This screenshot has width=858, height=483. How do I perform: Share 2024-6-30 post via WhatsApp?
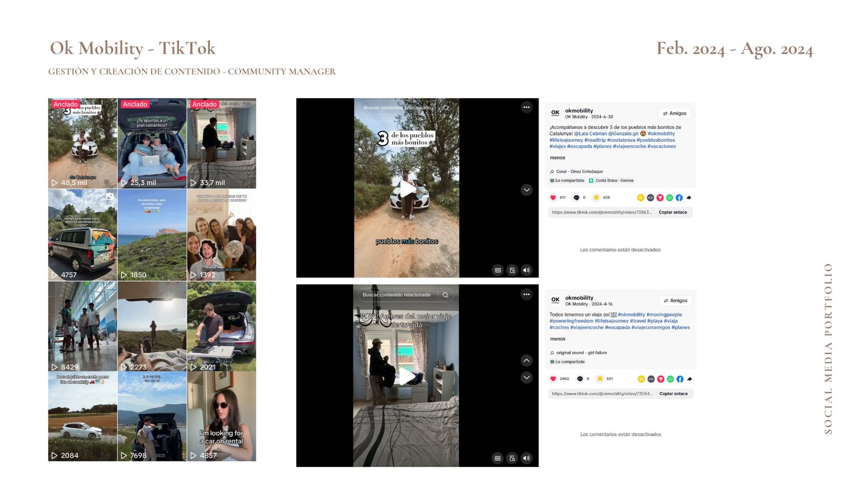670,197
